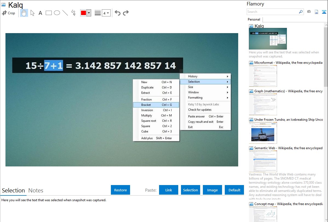Click the Image paste button
Screen dimensions: 328x222
[x=212, y=190]
